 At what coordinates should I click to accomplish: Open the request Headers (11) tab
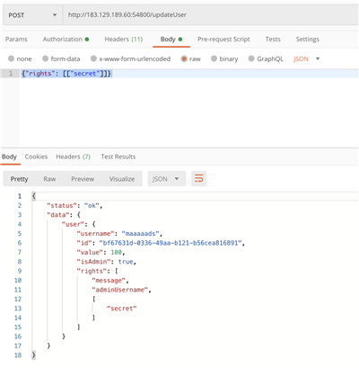[124, 40]
